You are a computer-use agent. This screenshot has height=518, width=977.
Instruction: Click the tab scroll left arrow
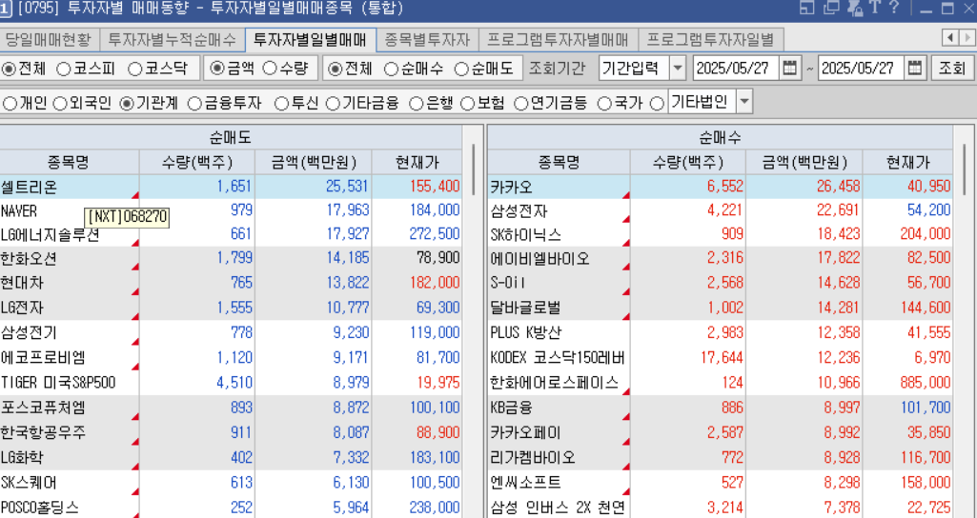951,38
